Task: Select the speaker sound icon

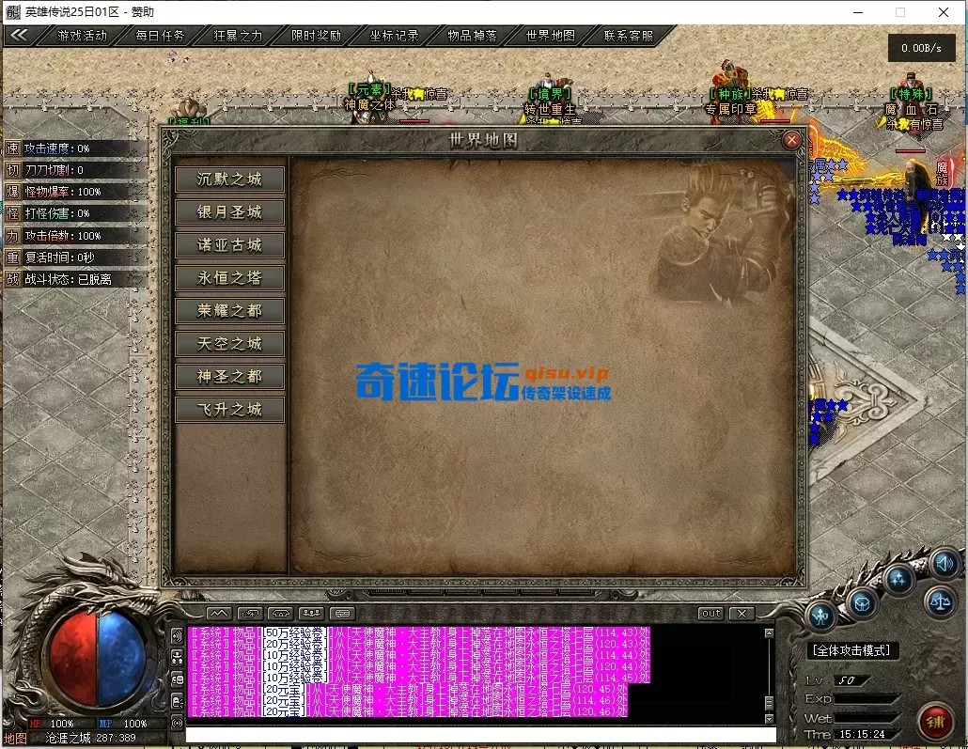Action: (x=945, y=564)
